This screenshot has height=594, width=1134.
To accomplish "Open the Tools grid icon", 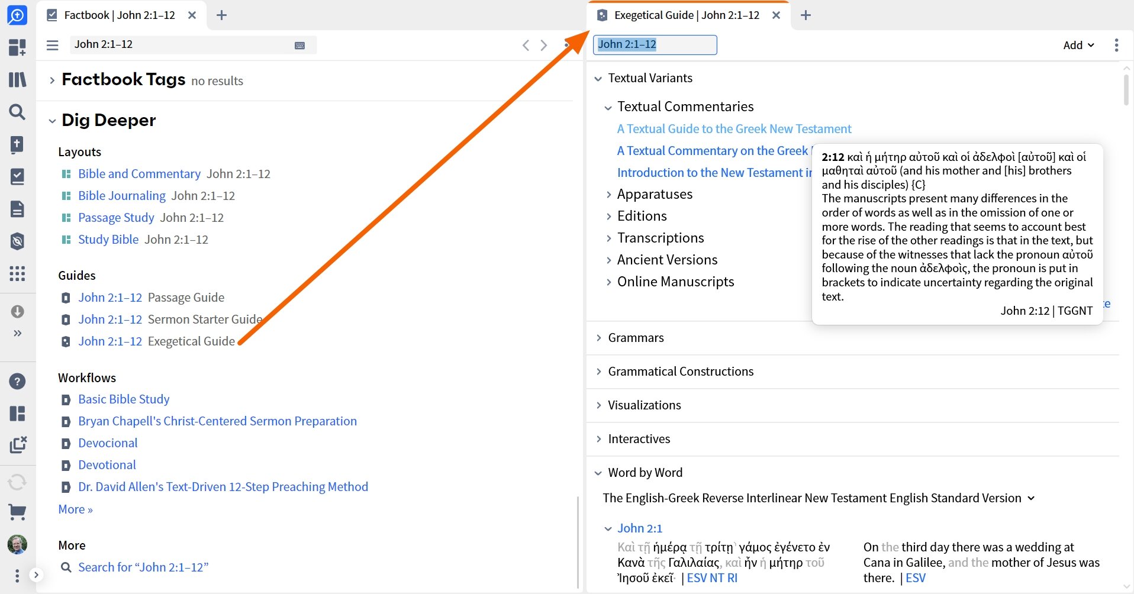I will [17, 273].
